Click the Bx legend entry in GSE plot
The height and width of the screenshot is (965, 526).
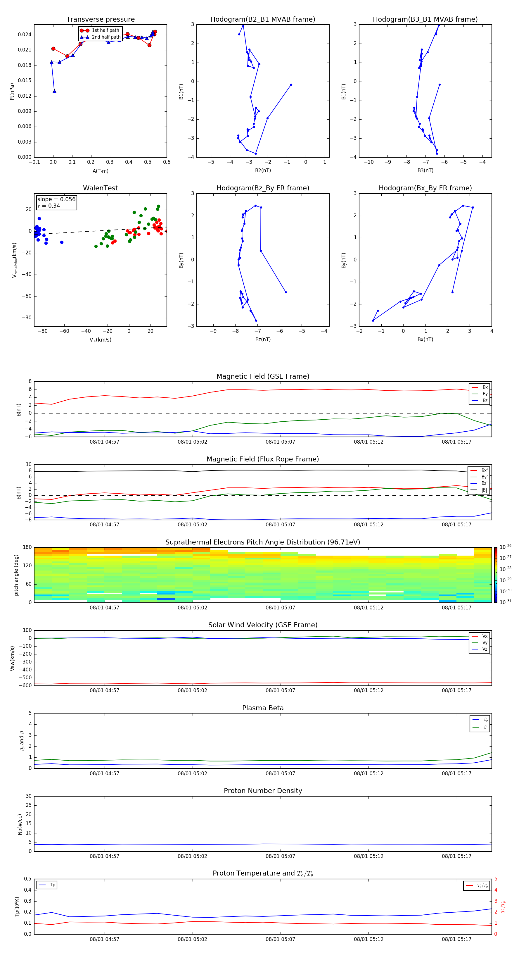tap(480, 387)
